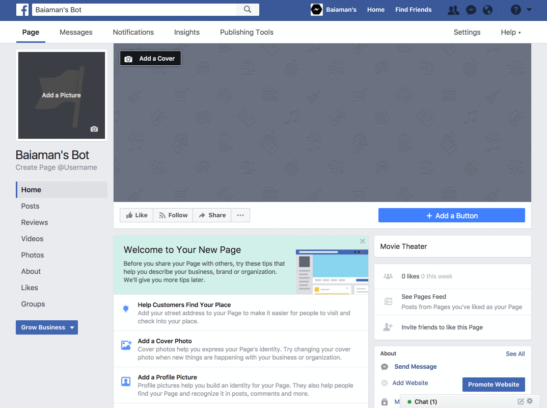The height and width of the screenshot is (408, 547).
Task: Click Find Friends in top bar
Action: [413, 10]
